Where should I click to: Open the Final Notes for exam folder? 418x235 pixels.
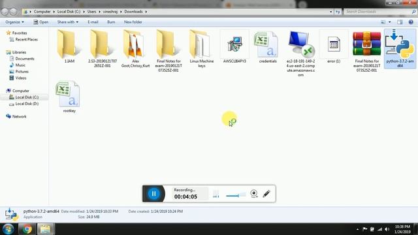(169, 51)
